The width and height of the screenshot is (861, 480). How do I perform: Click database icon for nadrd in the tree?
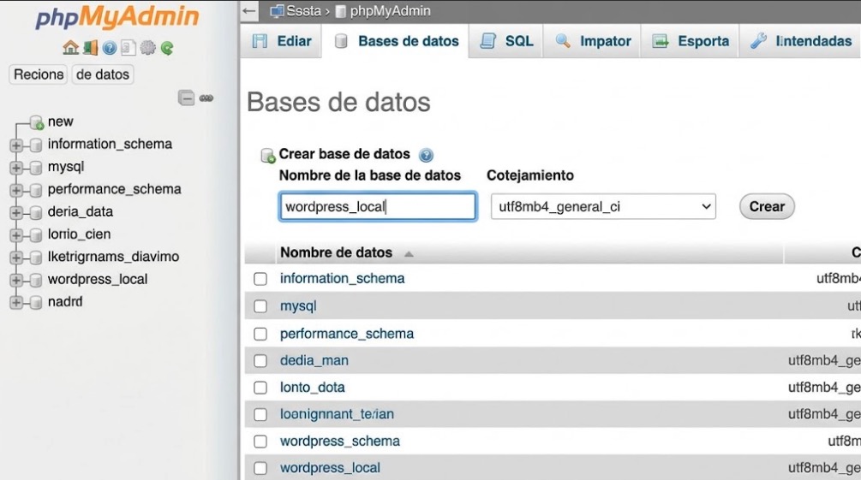click(36, 302)
